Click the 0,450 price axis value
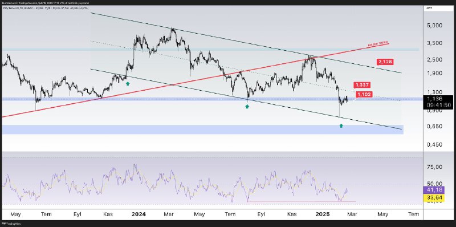Image resolution: width=456 pixels, height=227 pixels. click(434, 145)
